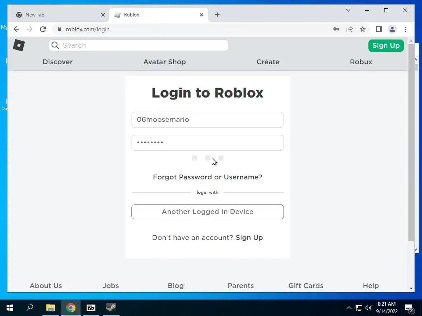Open Blog footer link
Viewport: 422px width, 316px height.
point(176,286)
